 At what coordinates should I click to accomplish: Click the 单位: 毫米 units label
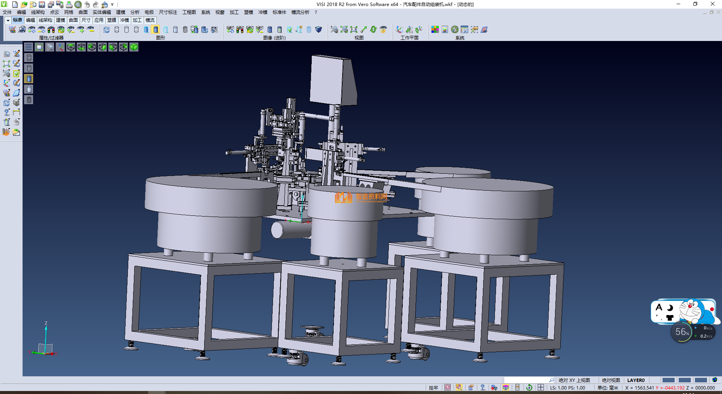[608, 388]
